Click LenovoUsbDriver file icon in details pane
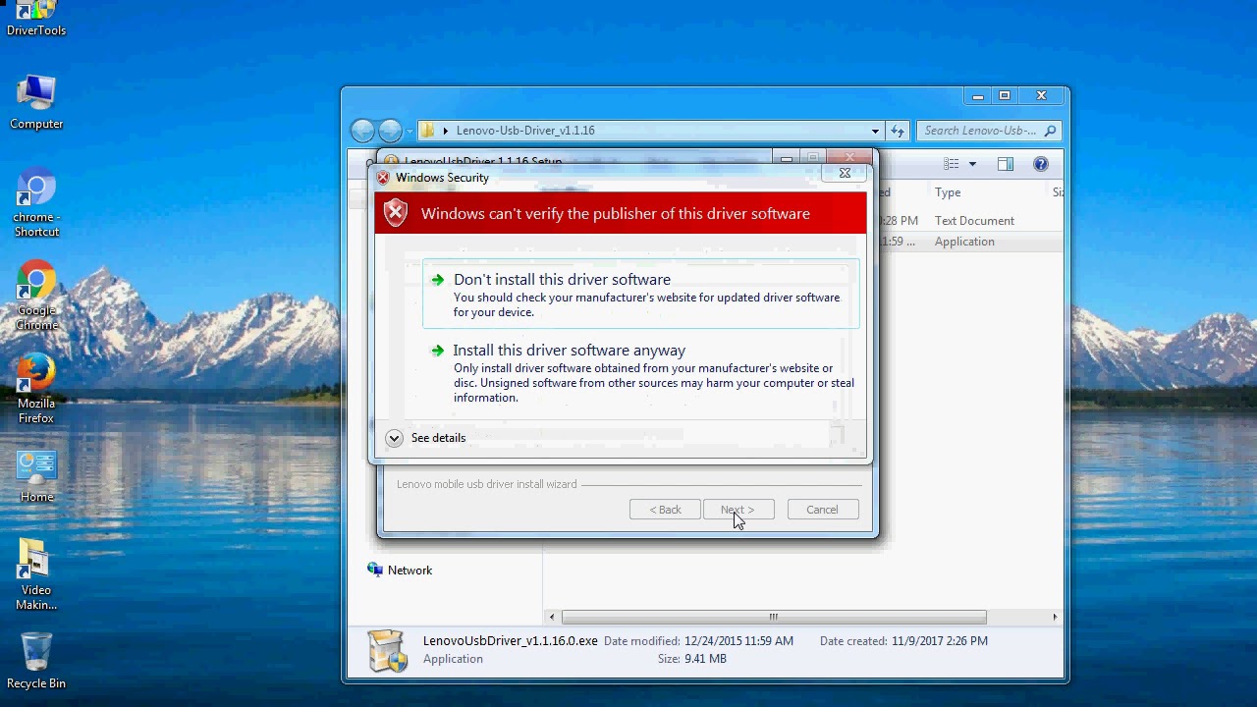Screen dimensions: 1257x707 pos(387,651)
